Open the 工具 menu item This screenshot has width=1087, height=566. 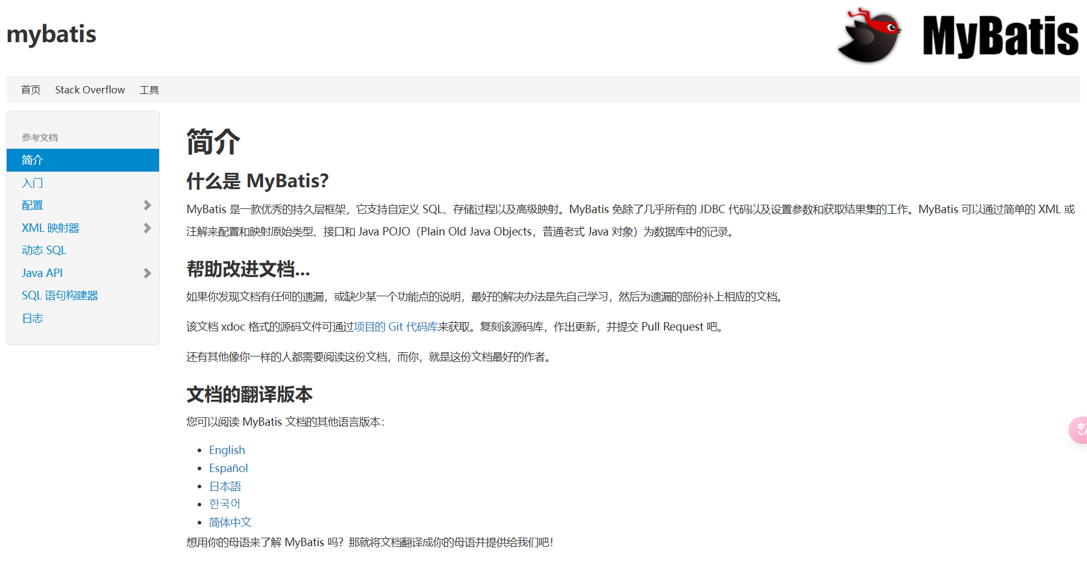[149, 90]
